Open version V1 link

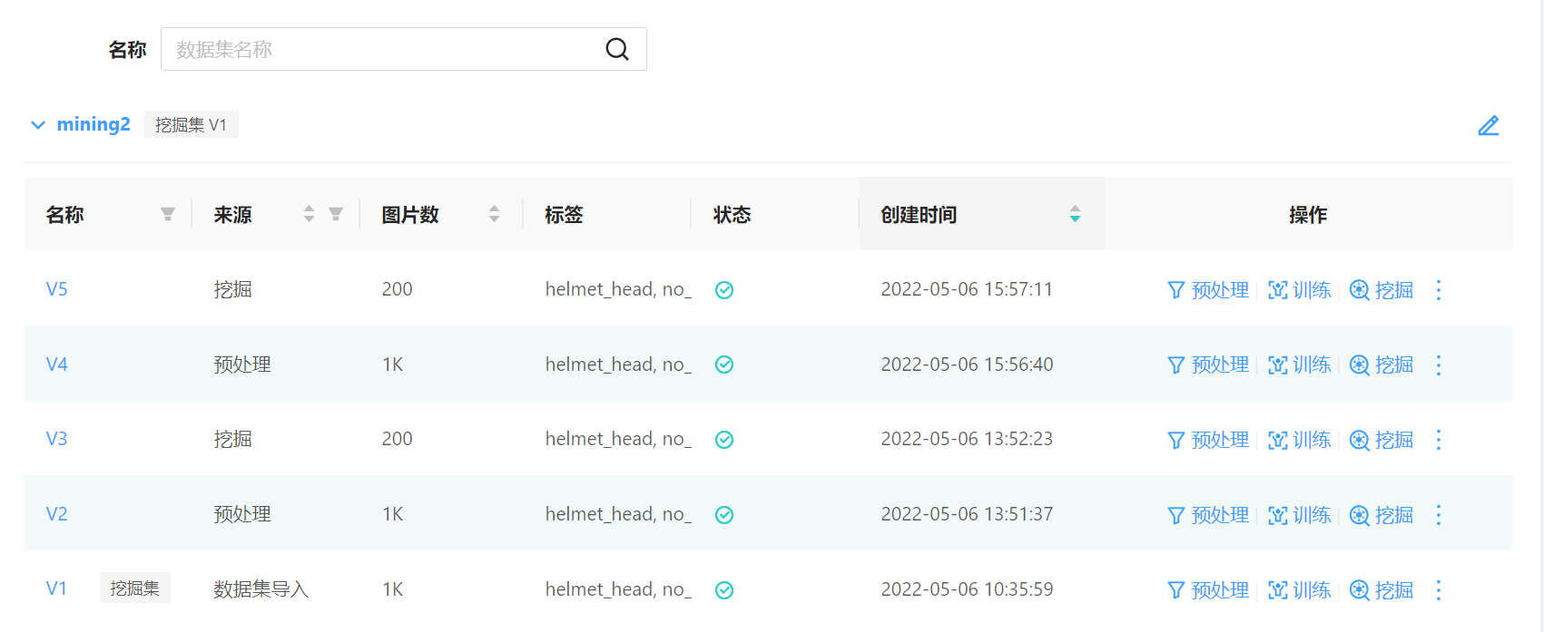click(57, 588)
